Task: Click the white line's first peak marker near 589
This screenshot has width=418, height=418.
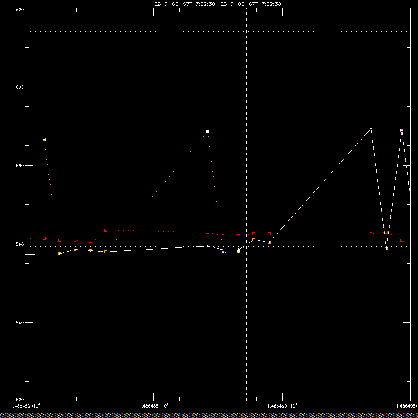Action: pos(371,128)
